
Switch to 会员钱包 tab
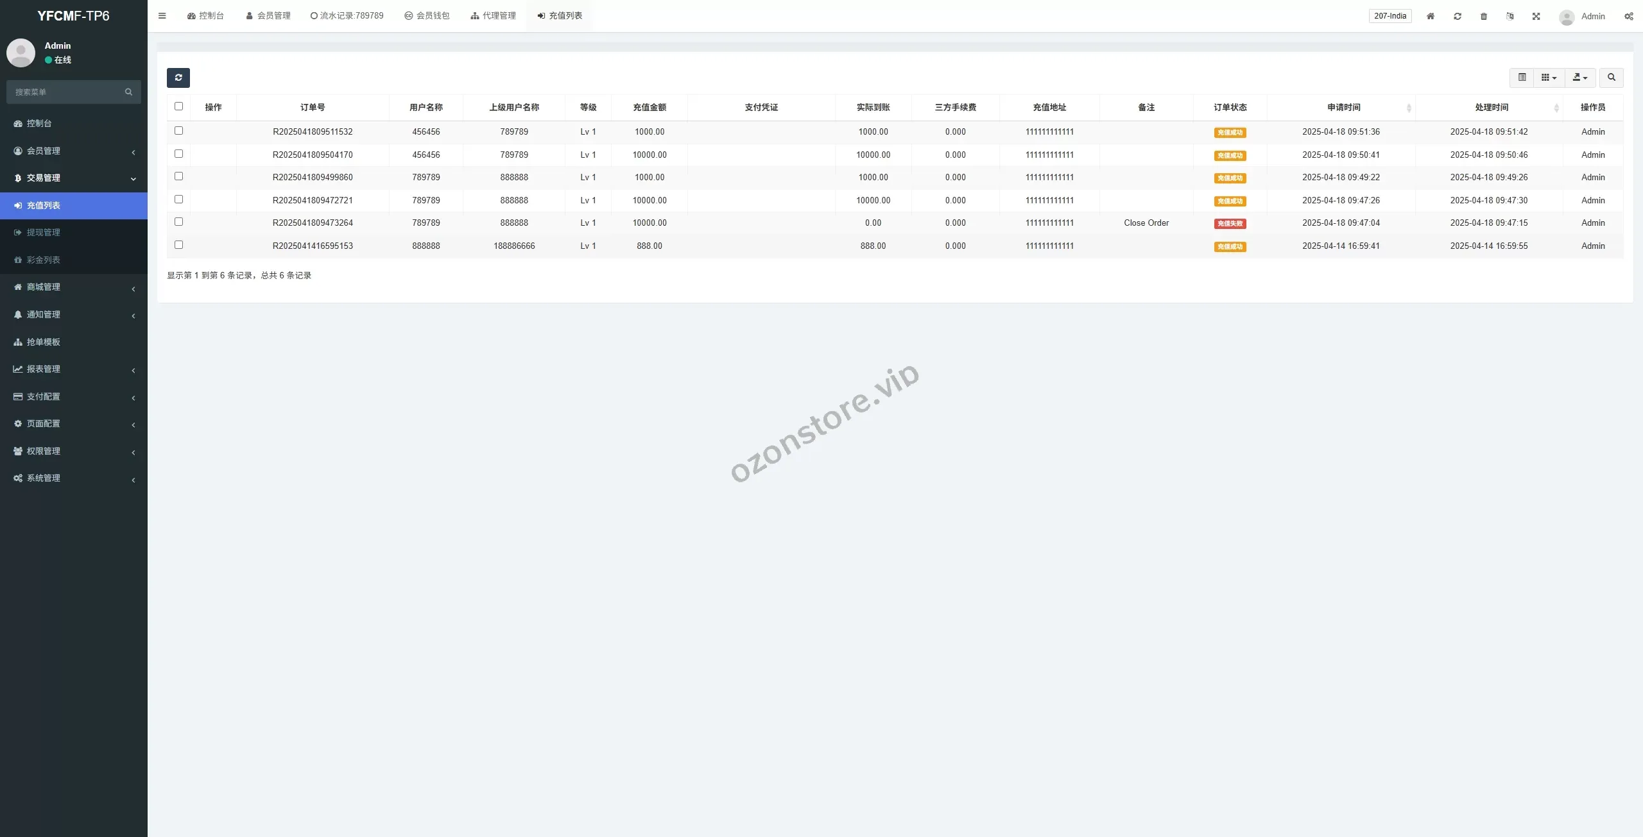pos(427,16)
